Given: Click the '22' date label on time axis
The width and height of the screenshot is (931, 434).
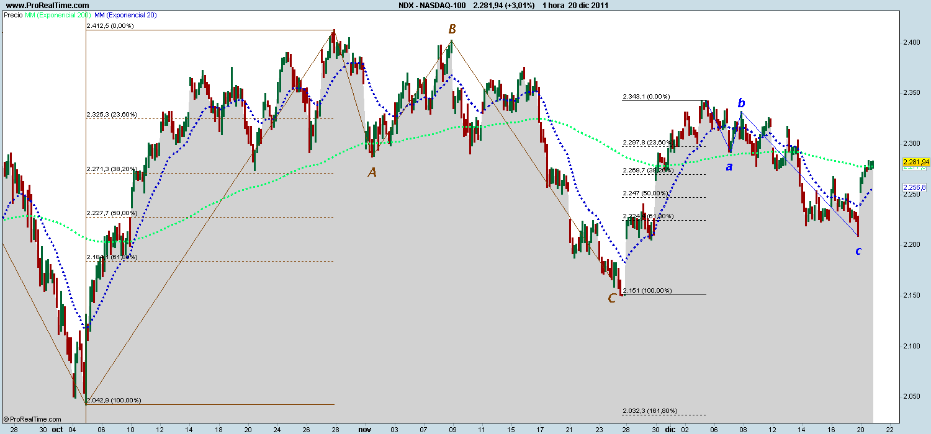Looking at the screenshot, I should coord(889,428).
